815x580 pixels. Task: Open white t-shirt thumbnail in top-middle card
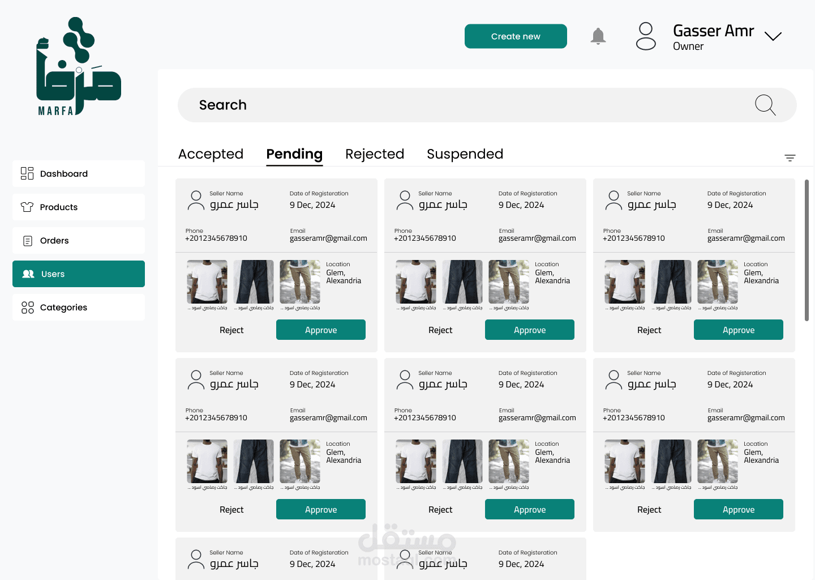(x=416, y=282)
